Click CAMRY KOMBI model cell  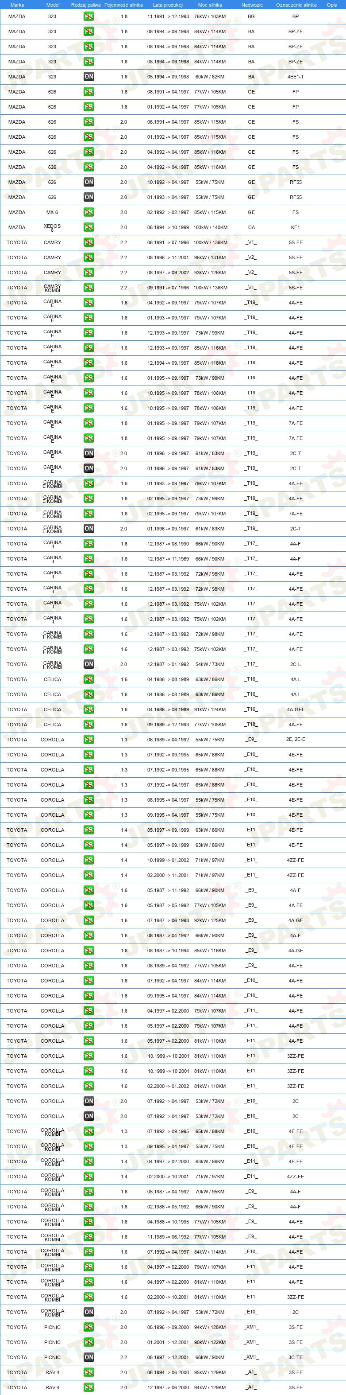click(53, 288)
